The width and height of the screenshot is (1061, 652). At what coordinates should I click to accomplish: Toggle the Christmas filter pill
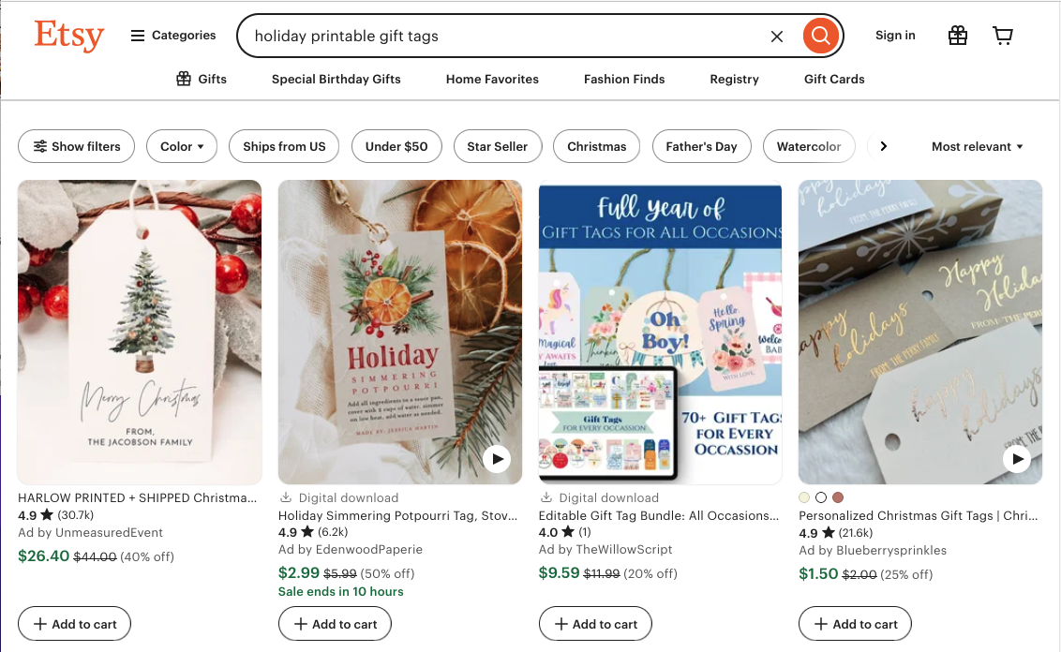[596, 146]
